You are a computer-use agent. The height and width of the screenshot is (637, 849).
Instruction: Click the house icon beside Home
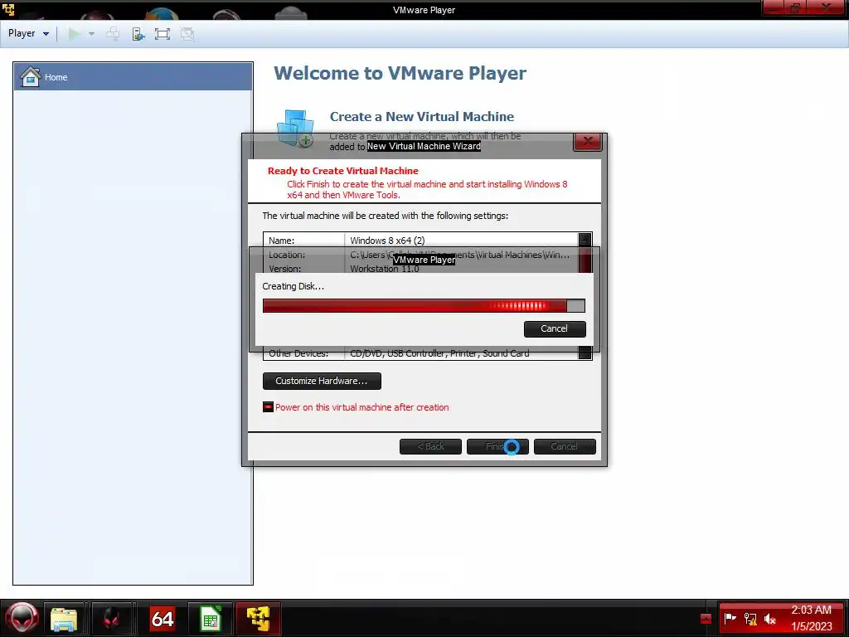pyautogui.click(x=31, y=77)
